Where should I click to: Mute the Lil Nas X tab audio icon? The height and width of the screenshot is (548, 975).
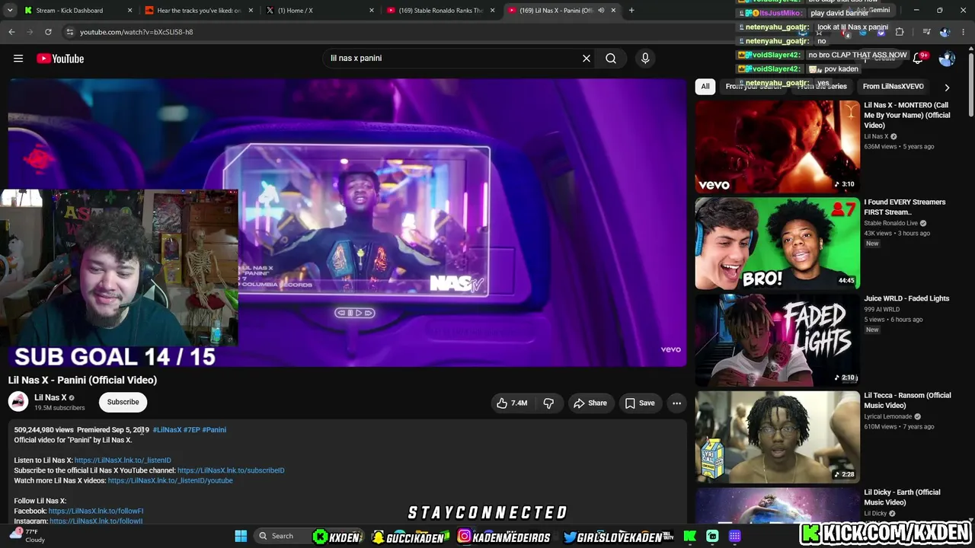[x=601, y=11]
